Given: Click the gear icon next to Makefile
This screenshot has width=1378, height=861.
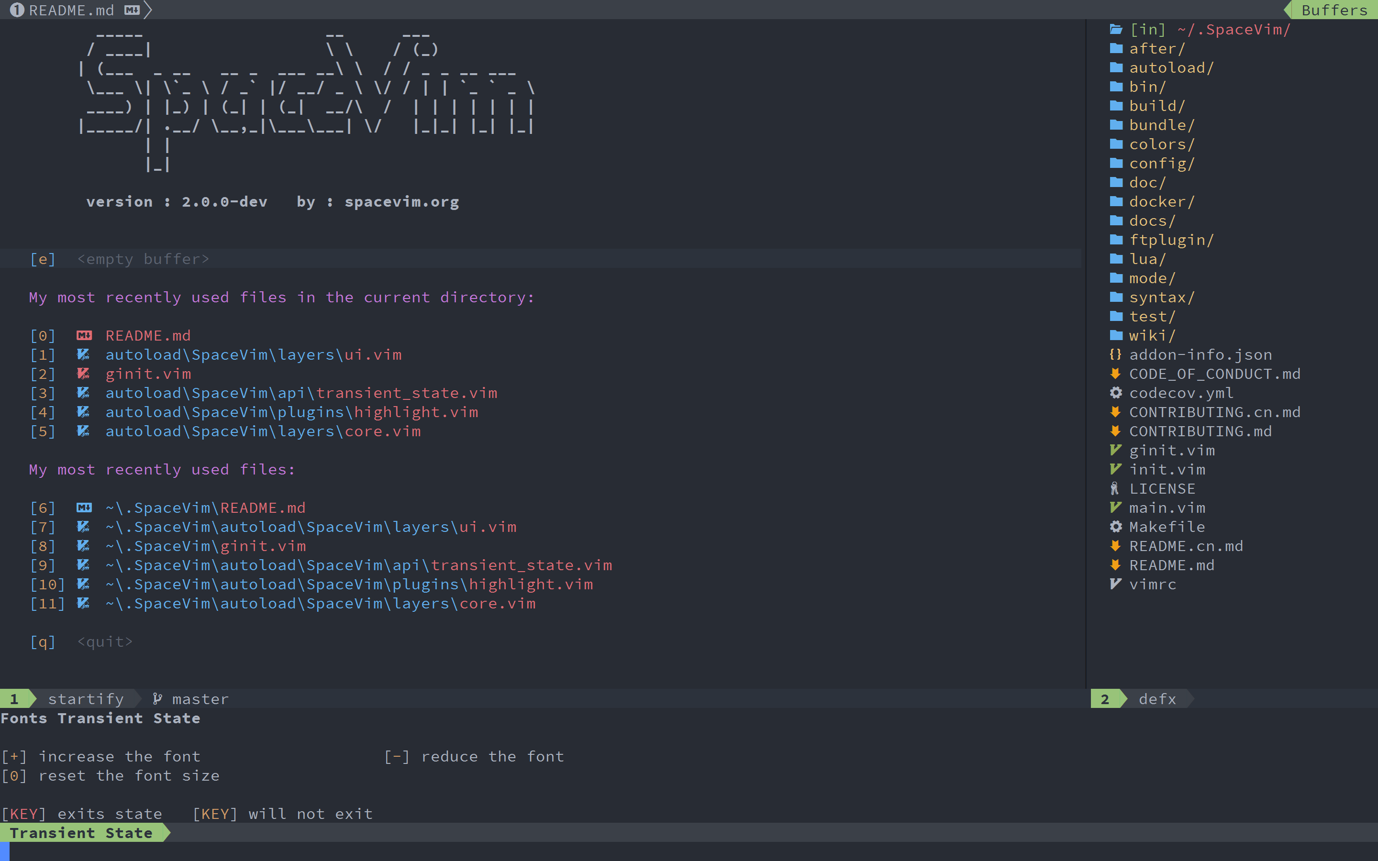Looking at the screenshot, I should point(1115,527).
